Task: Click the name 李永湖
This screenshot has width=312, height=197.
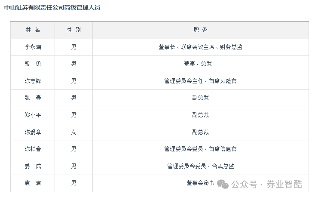Action: 33,47
